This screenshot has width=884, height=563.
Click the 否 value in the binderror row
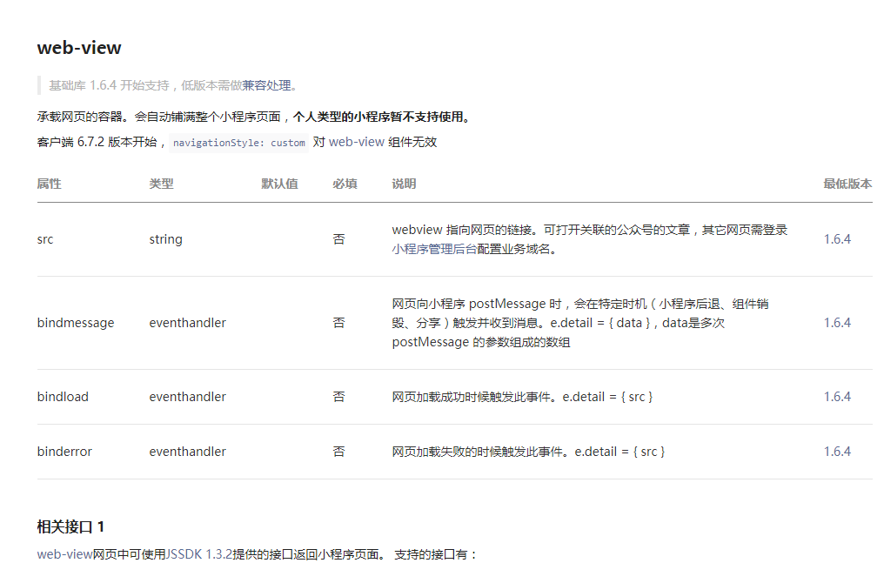click(x=338, y=452)
